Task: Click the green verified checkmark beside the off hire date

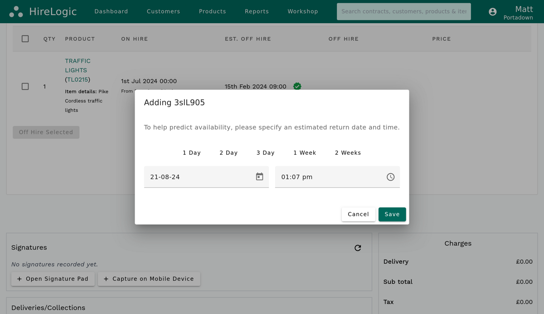Action: click(x=297, y=86)
